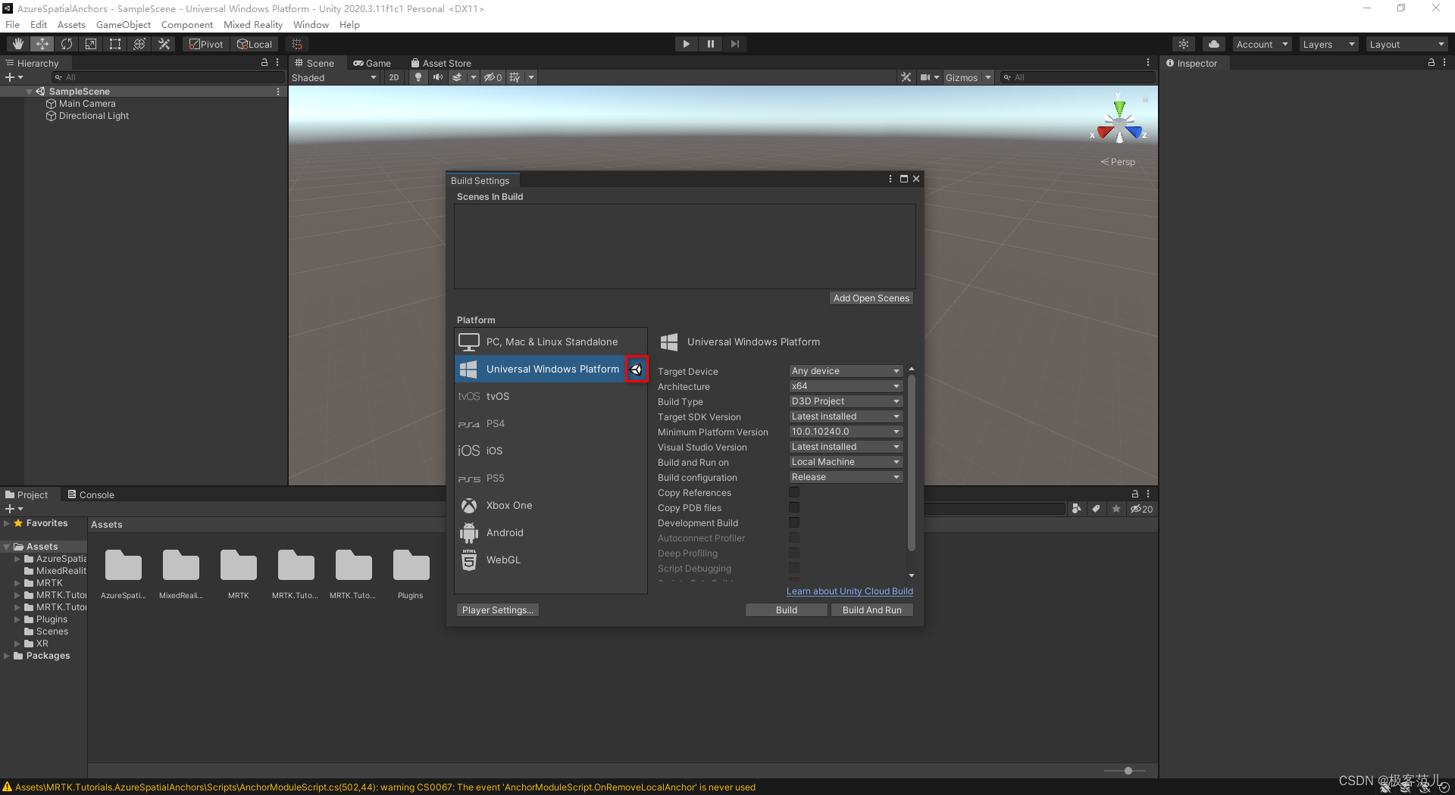
Task: Click the scene orientation gizmo
Action: pos(1119,123)
